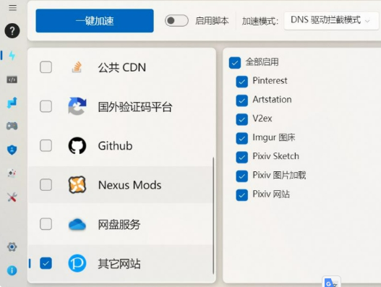The height and width of the screenshot is (287, 381).
Task: Click the Nexus Mods orange logo
Action: click(77, 184)
